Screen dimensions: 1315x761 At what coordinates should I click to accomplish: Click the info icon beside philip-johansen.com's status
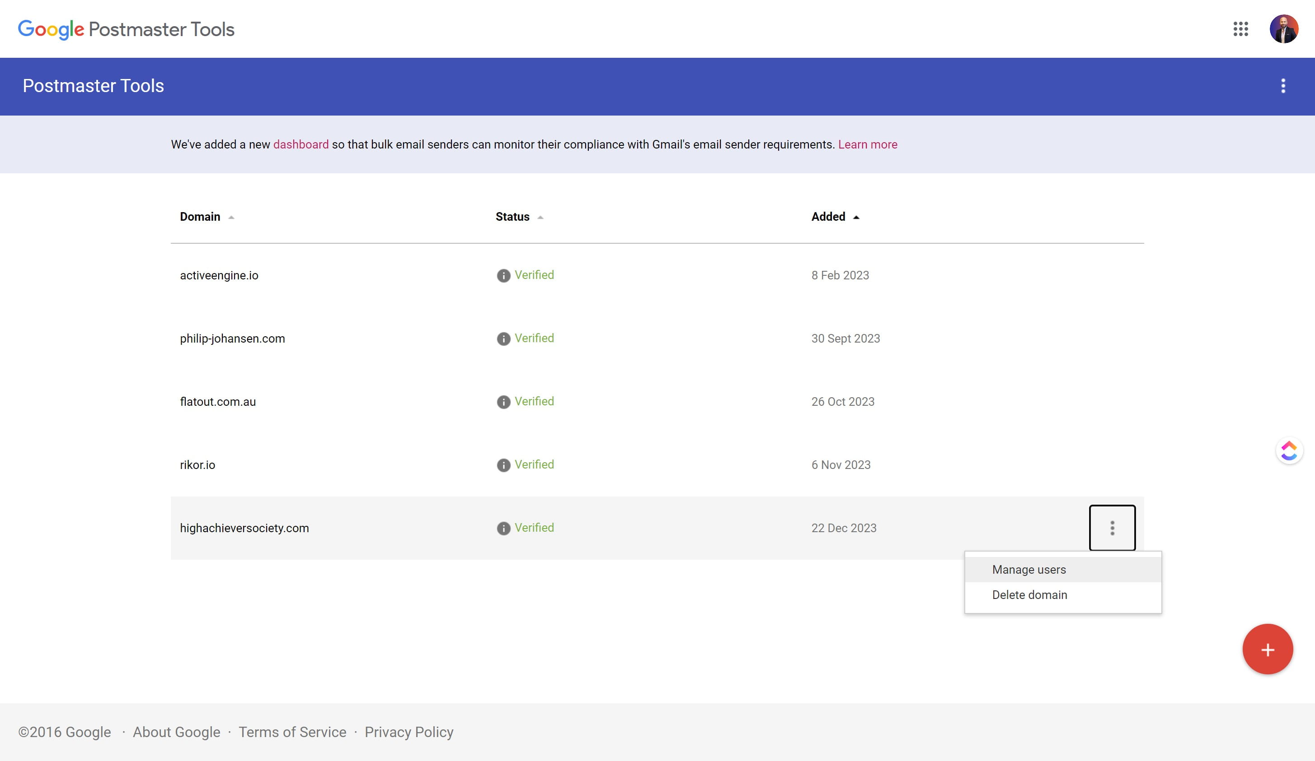[x=503, y=339]
